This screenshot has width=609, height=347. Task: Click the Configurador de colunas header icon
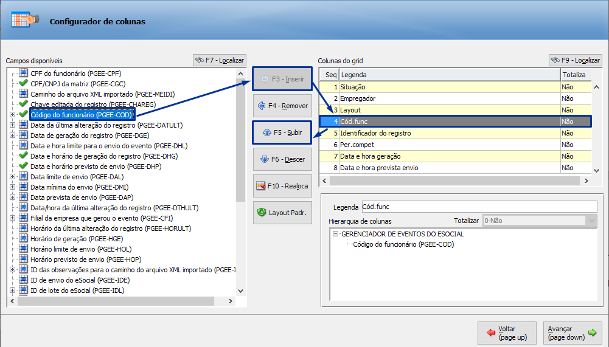[x=24, y=19]
